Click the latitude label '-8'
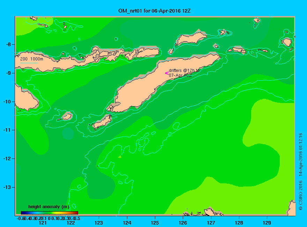The width and height of the screenshot is (307, 227). pos(8,44)
